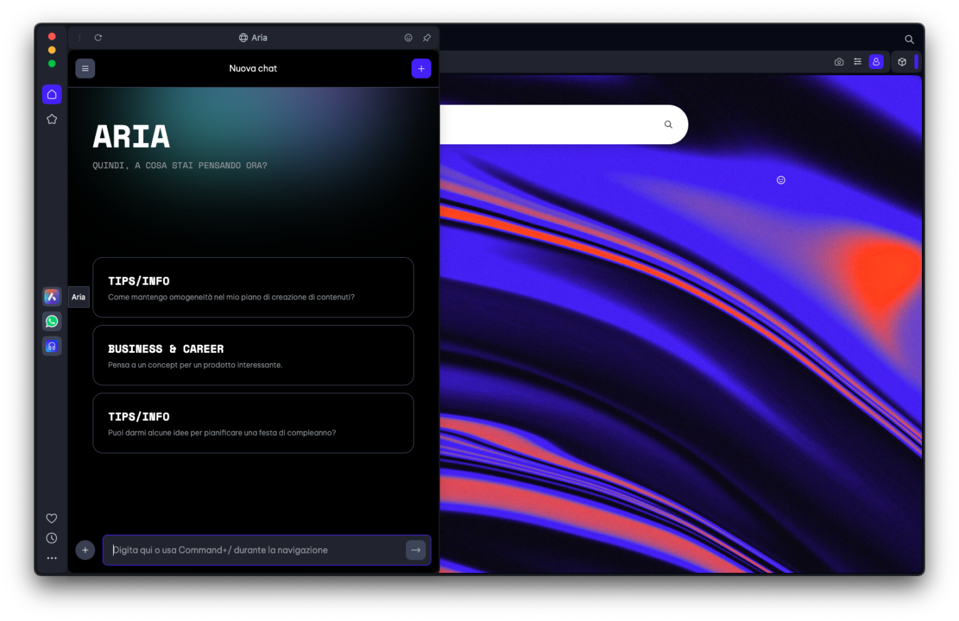Start a new chat with the plus button
The width and height of the screenshot is (959, 621).
(421, 68)
